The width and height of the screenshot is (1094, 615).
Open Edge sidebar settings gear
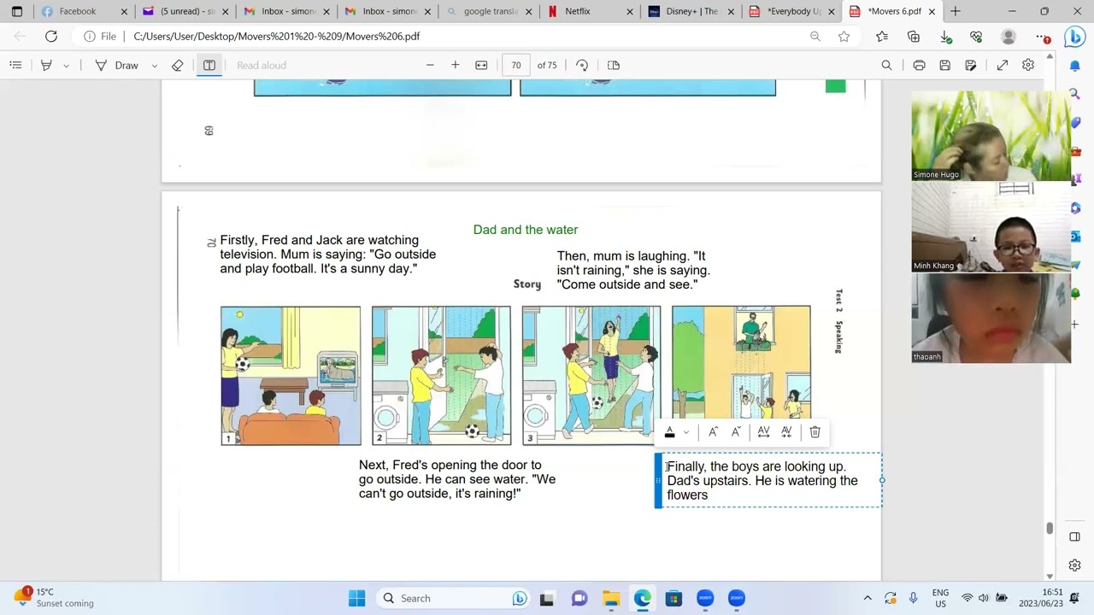(x=1075, y=565)
